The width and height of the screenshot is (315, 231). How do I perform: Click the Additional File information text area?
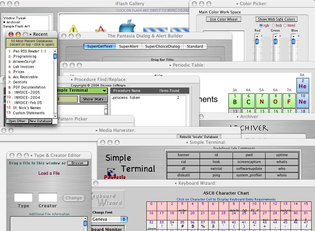click(x=47, y=223)
